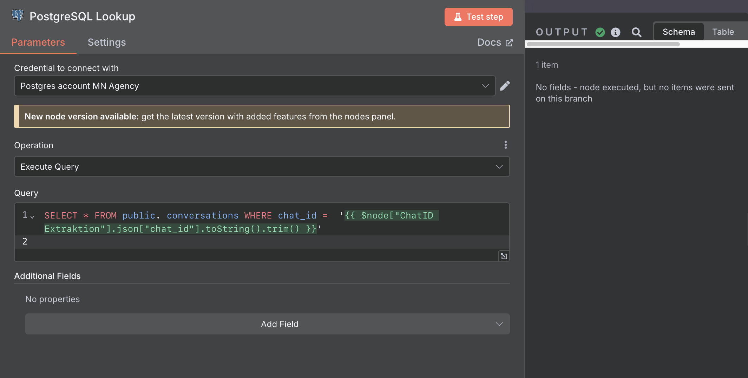Screen dimensions: 748x378
Task: Switch output view to Schema
Action: [678, 32]
